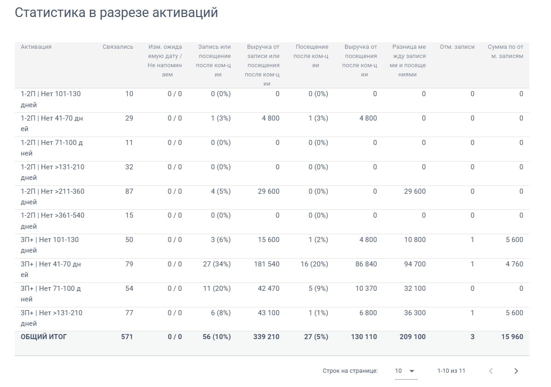
Task: Click total cancelled sum 15 960
Action: tap(512, 337)
